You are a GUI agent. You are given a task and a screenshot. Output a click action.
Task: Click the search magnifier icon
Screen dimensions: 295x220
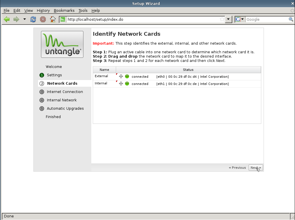(x=291, y=19)
